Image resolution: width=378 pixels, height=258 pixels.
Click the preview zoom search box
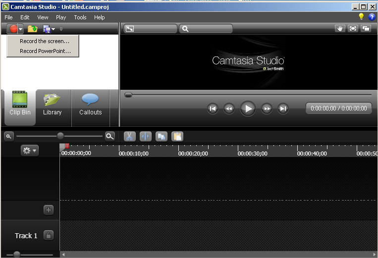click(206, 29)
